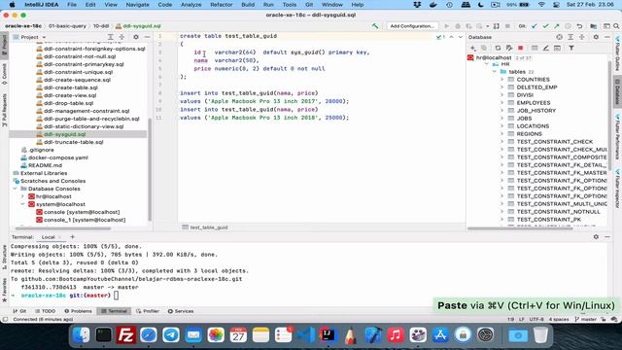Refresh the database with the reload icon
Viewport: 622px width, 350px height.
click(x=498, y=48)
